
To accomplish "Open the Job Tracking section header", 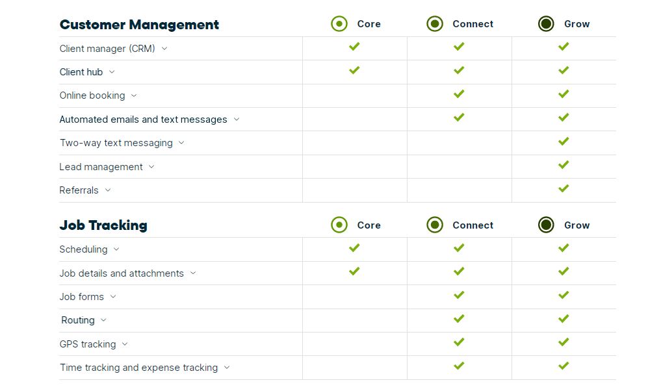I will coord(103,225).
